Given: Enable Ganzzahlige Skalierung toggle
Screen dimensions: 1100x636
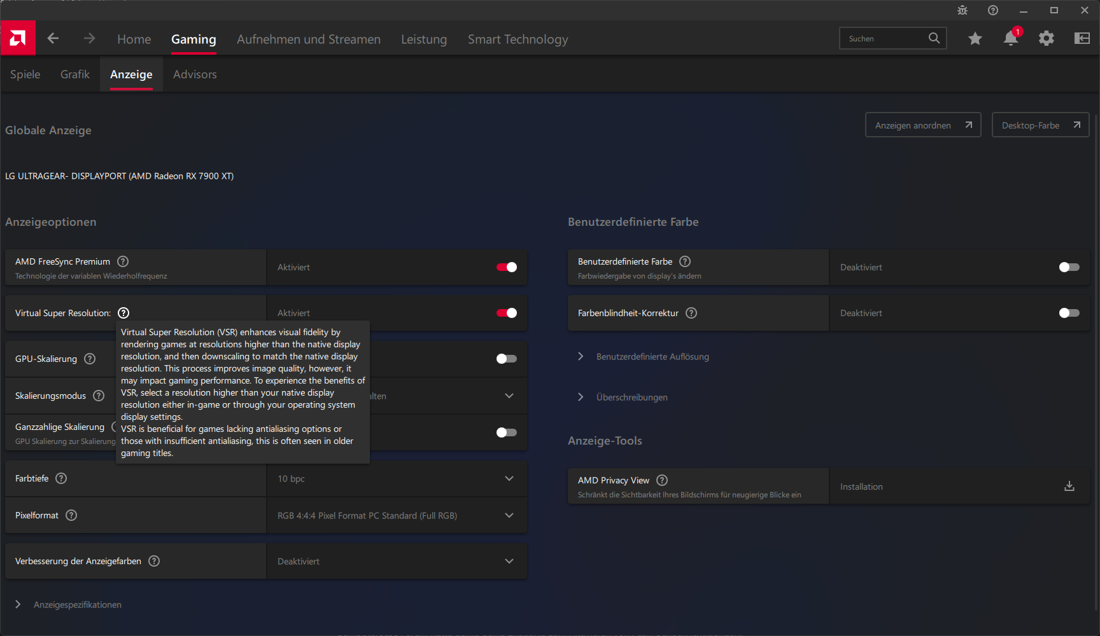Looking at the screenshot, I should pos(507,432).
